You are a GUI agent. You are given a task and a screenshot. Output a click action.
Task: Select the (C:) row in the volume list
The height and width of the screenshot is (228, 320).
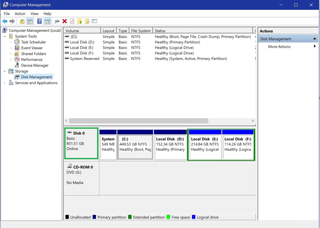point(159,37)
